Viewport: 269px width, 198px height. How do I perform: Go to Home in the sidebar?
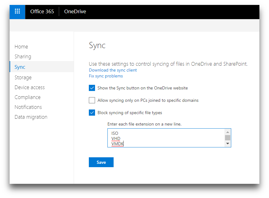(x=21, y=47)
